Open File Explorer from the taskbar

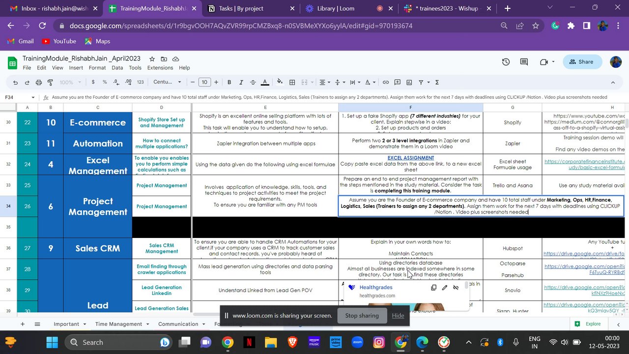tap(271, 342)
